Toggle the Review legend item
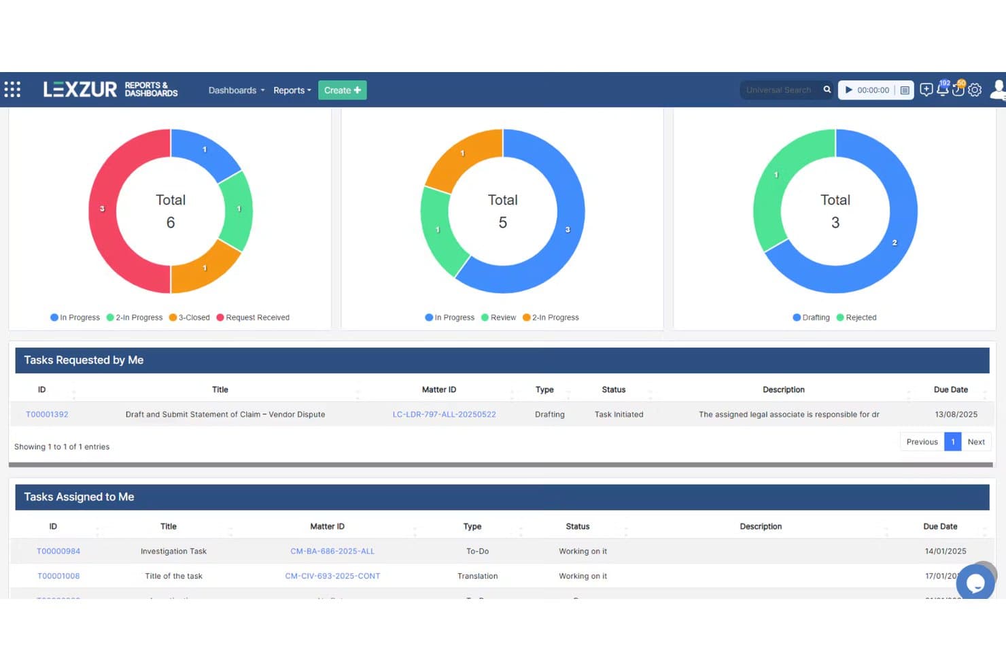This screenshot has width=1006, height=671. tap(498, 317)
